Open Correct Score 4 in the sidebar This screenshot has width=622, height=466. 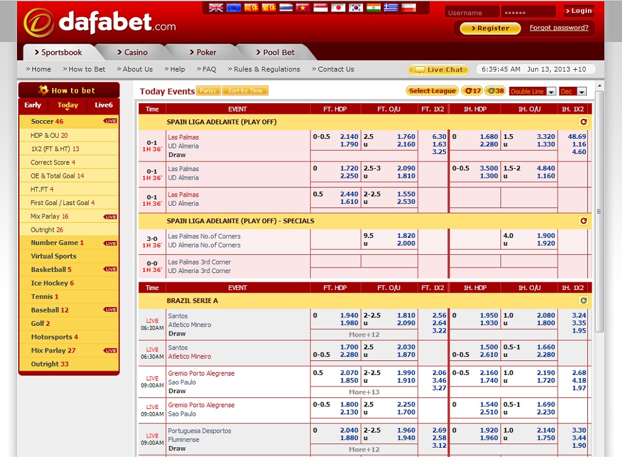[x=69, y=163]
